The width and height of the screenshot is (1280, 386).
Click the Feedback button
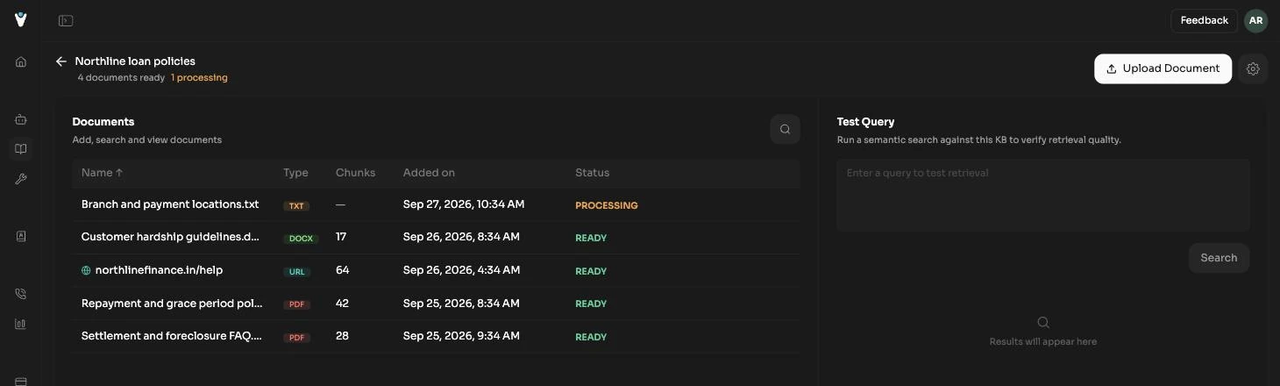(1204, 21)
